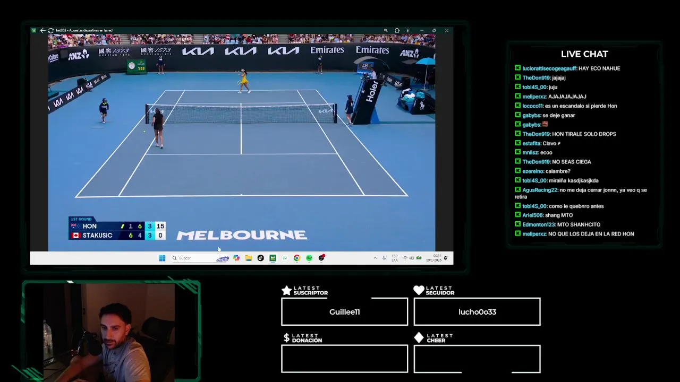Open WhatsApp from the taskbar

tap(285, 258)
